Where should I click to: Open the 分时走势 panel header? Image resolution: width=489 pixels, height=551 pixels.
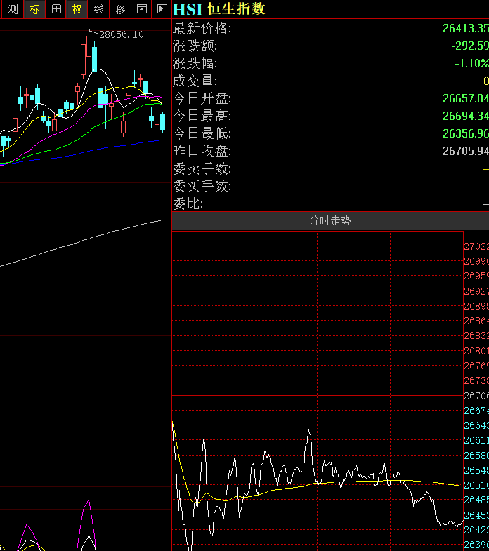330,220
